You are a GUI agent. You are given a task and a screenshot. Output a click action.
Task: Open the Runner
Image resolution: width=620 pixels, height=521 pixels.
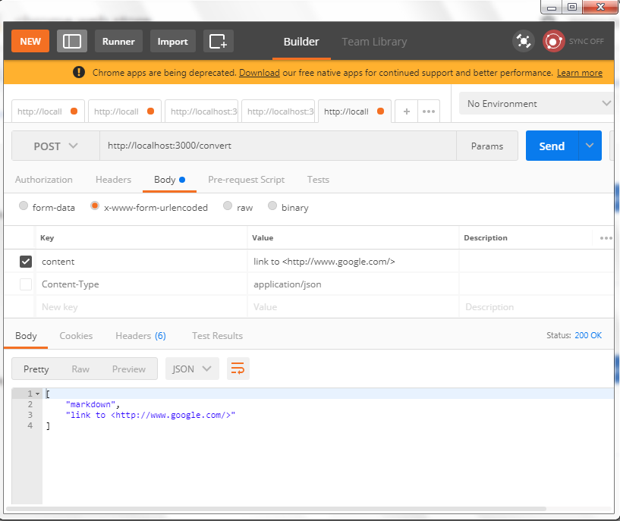click(x=118, y=41)
